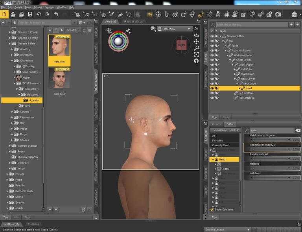Switch to the Render Library tab
The image size is (302, 232).
[x=134, y=21]
